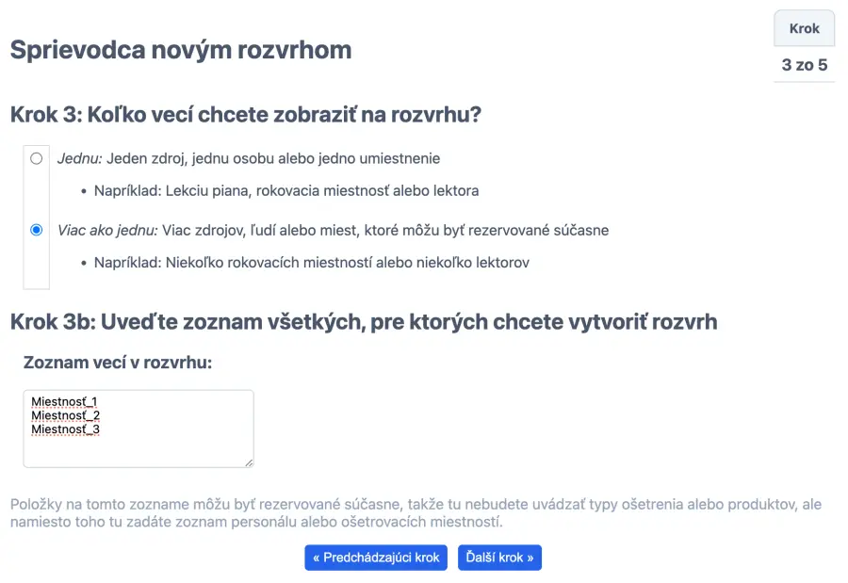Click the "Napríklad: Lekciu piana" example text

(286, 190)
